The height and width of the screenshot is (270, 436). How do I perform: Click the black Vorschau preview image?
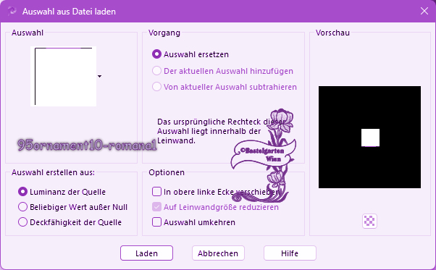point(369,138)
